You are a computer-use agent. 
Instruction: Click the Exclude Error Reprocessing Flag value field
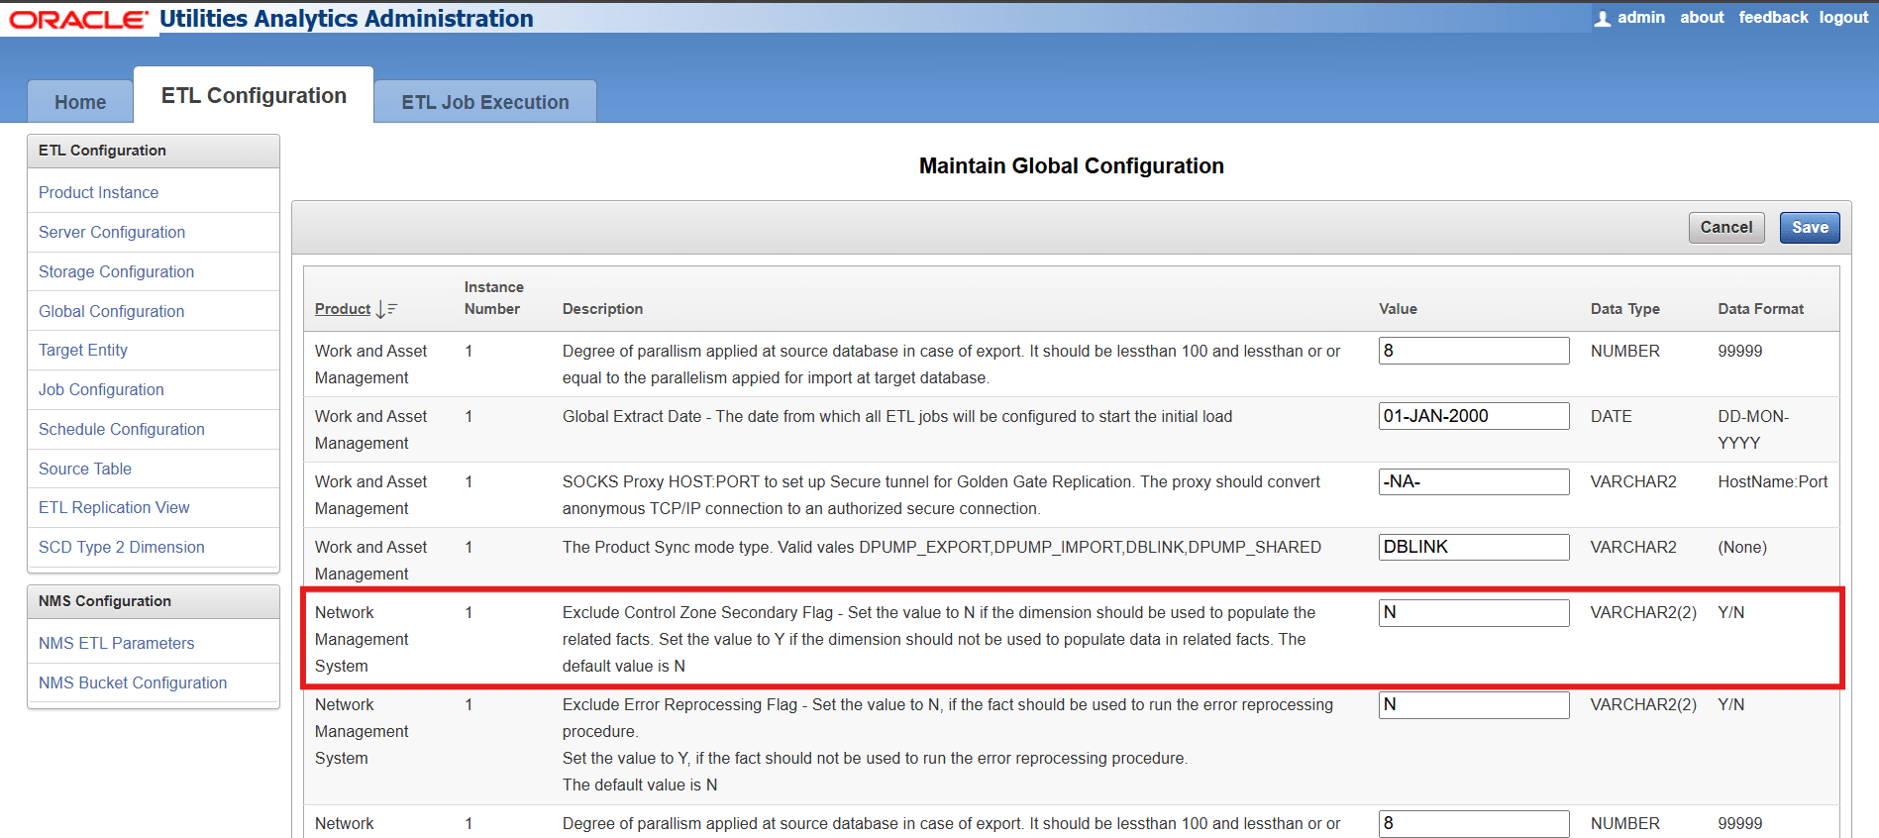point(1474,704)
